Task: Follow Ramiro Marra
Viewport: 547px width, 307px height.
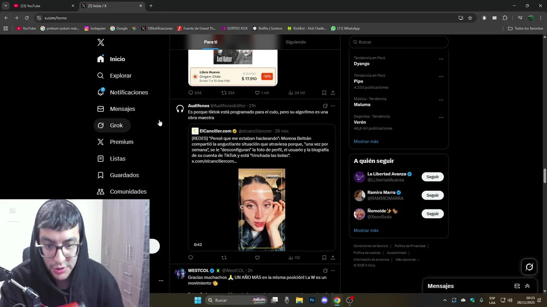Action: [x=432, y=195]
